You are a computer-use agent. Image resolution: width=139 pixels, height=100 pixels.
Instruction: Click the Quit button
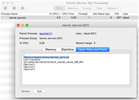pyautogui.click(x=40, y=91)
